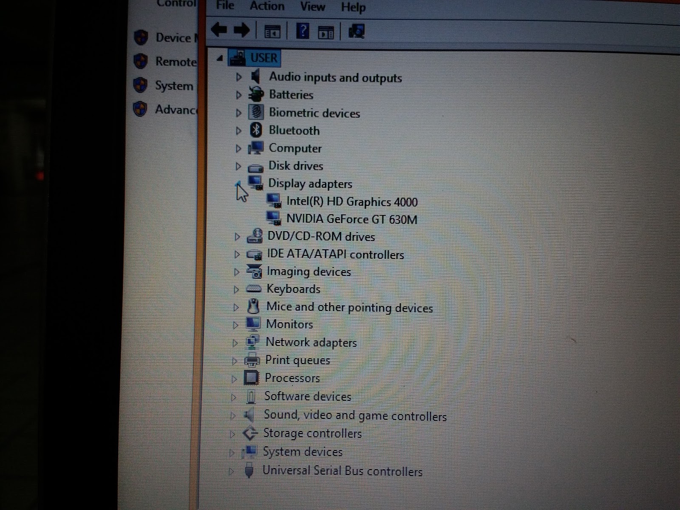This screenshot has width=680, height=510.
Task: Click the Mice and other pointing devices icon
Action: (x=253, y=306)
